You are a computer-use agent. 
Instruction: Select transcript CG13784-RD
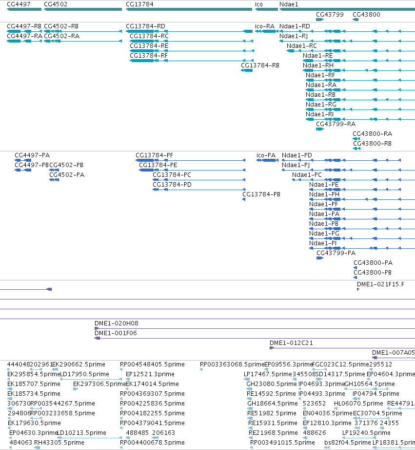click(145, 26)
